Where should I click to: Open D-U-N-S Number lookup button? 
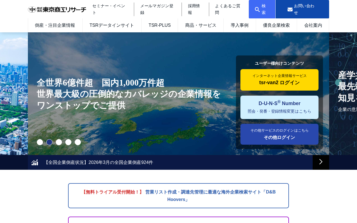coord(279,107)
